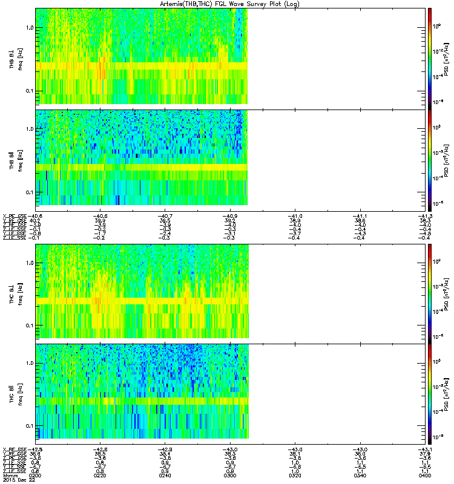
Task: Click the 0.1 frequency tick of THC B-perpendicular
Action: [x=30, y=325]
